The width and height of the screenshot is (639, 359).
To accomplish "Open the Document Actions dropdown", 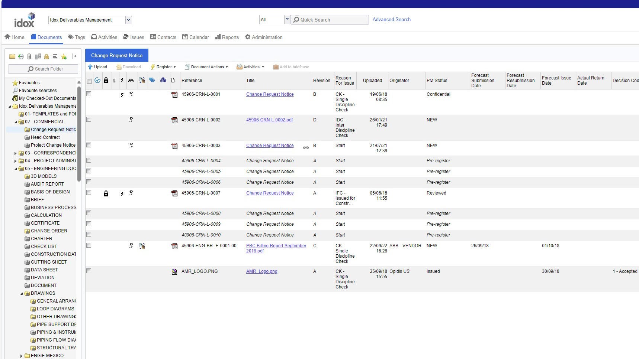I will click(207, 67).
